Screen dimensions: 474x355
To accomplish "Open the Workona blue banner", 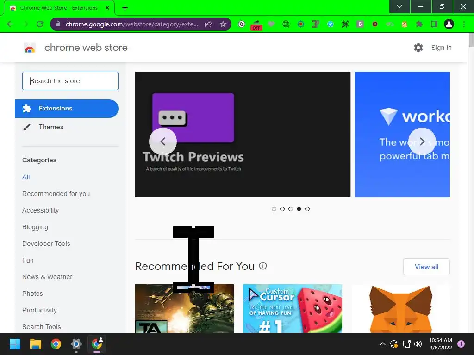I will pos(402,135).
